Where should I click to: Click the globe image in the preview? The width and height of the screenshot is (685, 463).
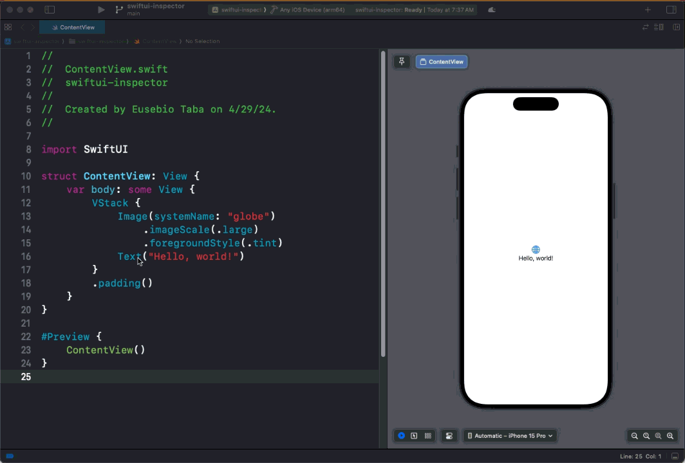pyautogui.click(x=536, y=250)
